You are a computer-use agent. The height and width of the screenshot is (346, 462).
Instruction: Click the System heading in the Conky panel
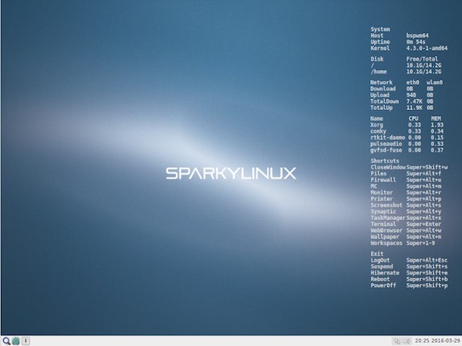click(380, 29)
